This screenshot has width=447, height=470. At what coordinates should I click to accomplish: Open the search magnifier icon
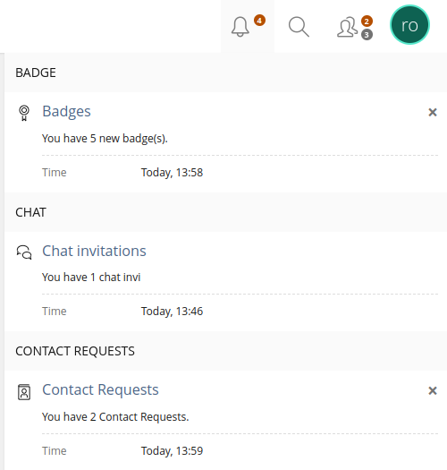click(299, 27)
